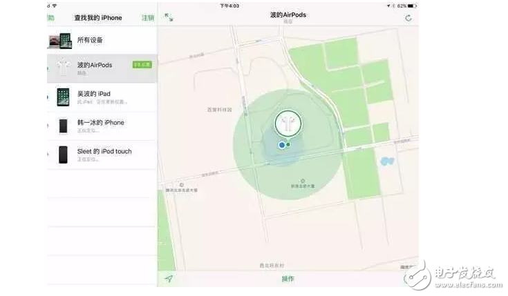This screenshot has height=296, width=508.
Task: Select Sleet 的 iPod touch row
Action: [102, 155]
